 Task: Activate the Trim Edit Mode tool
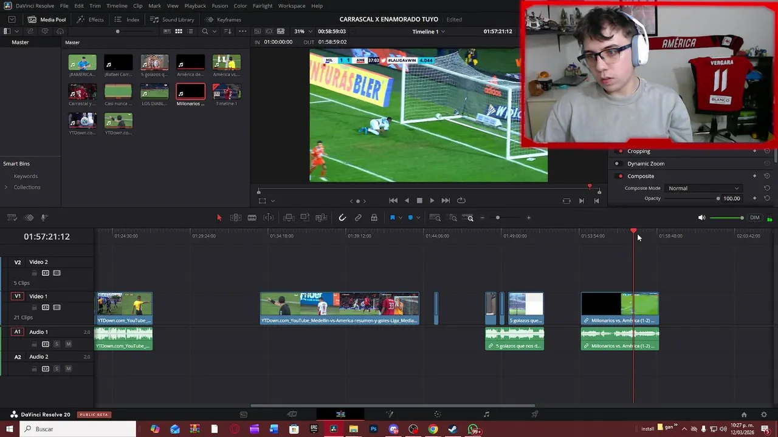236,217
